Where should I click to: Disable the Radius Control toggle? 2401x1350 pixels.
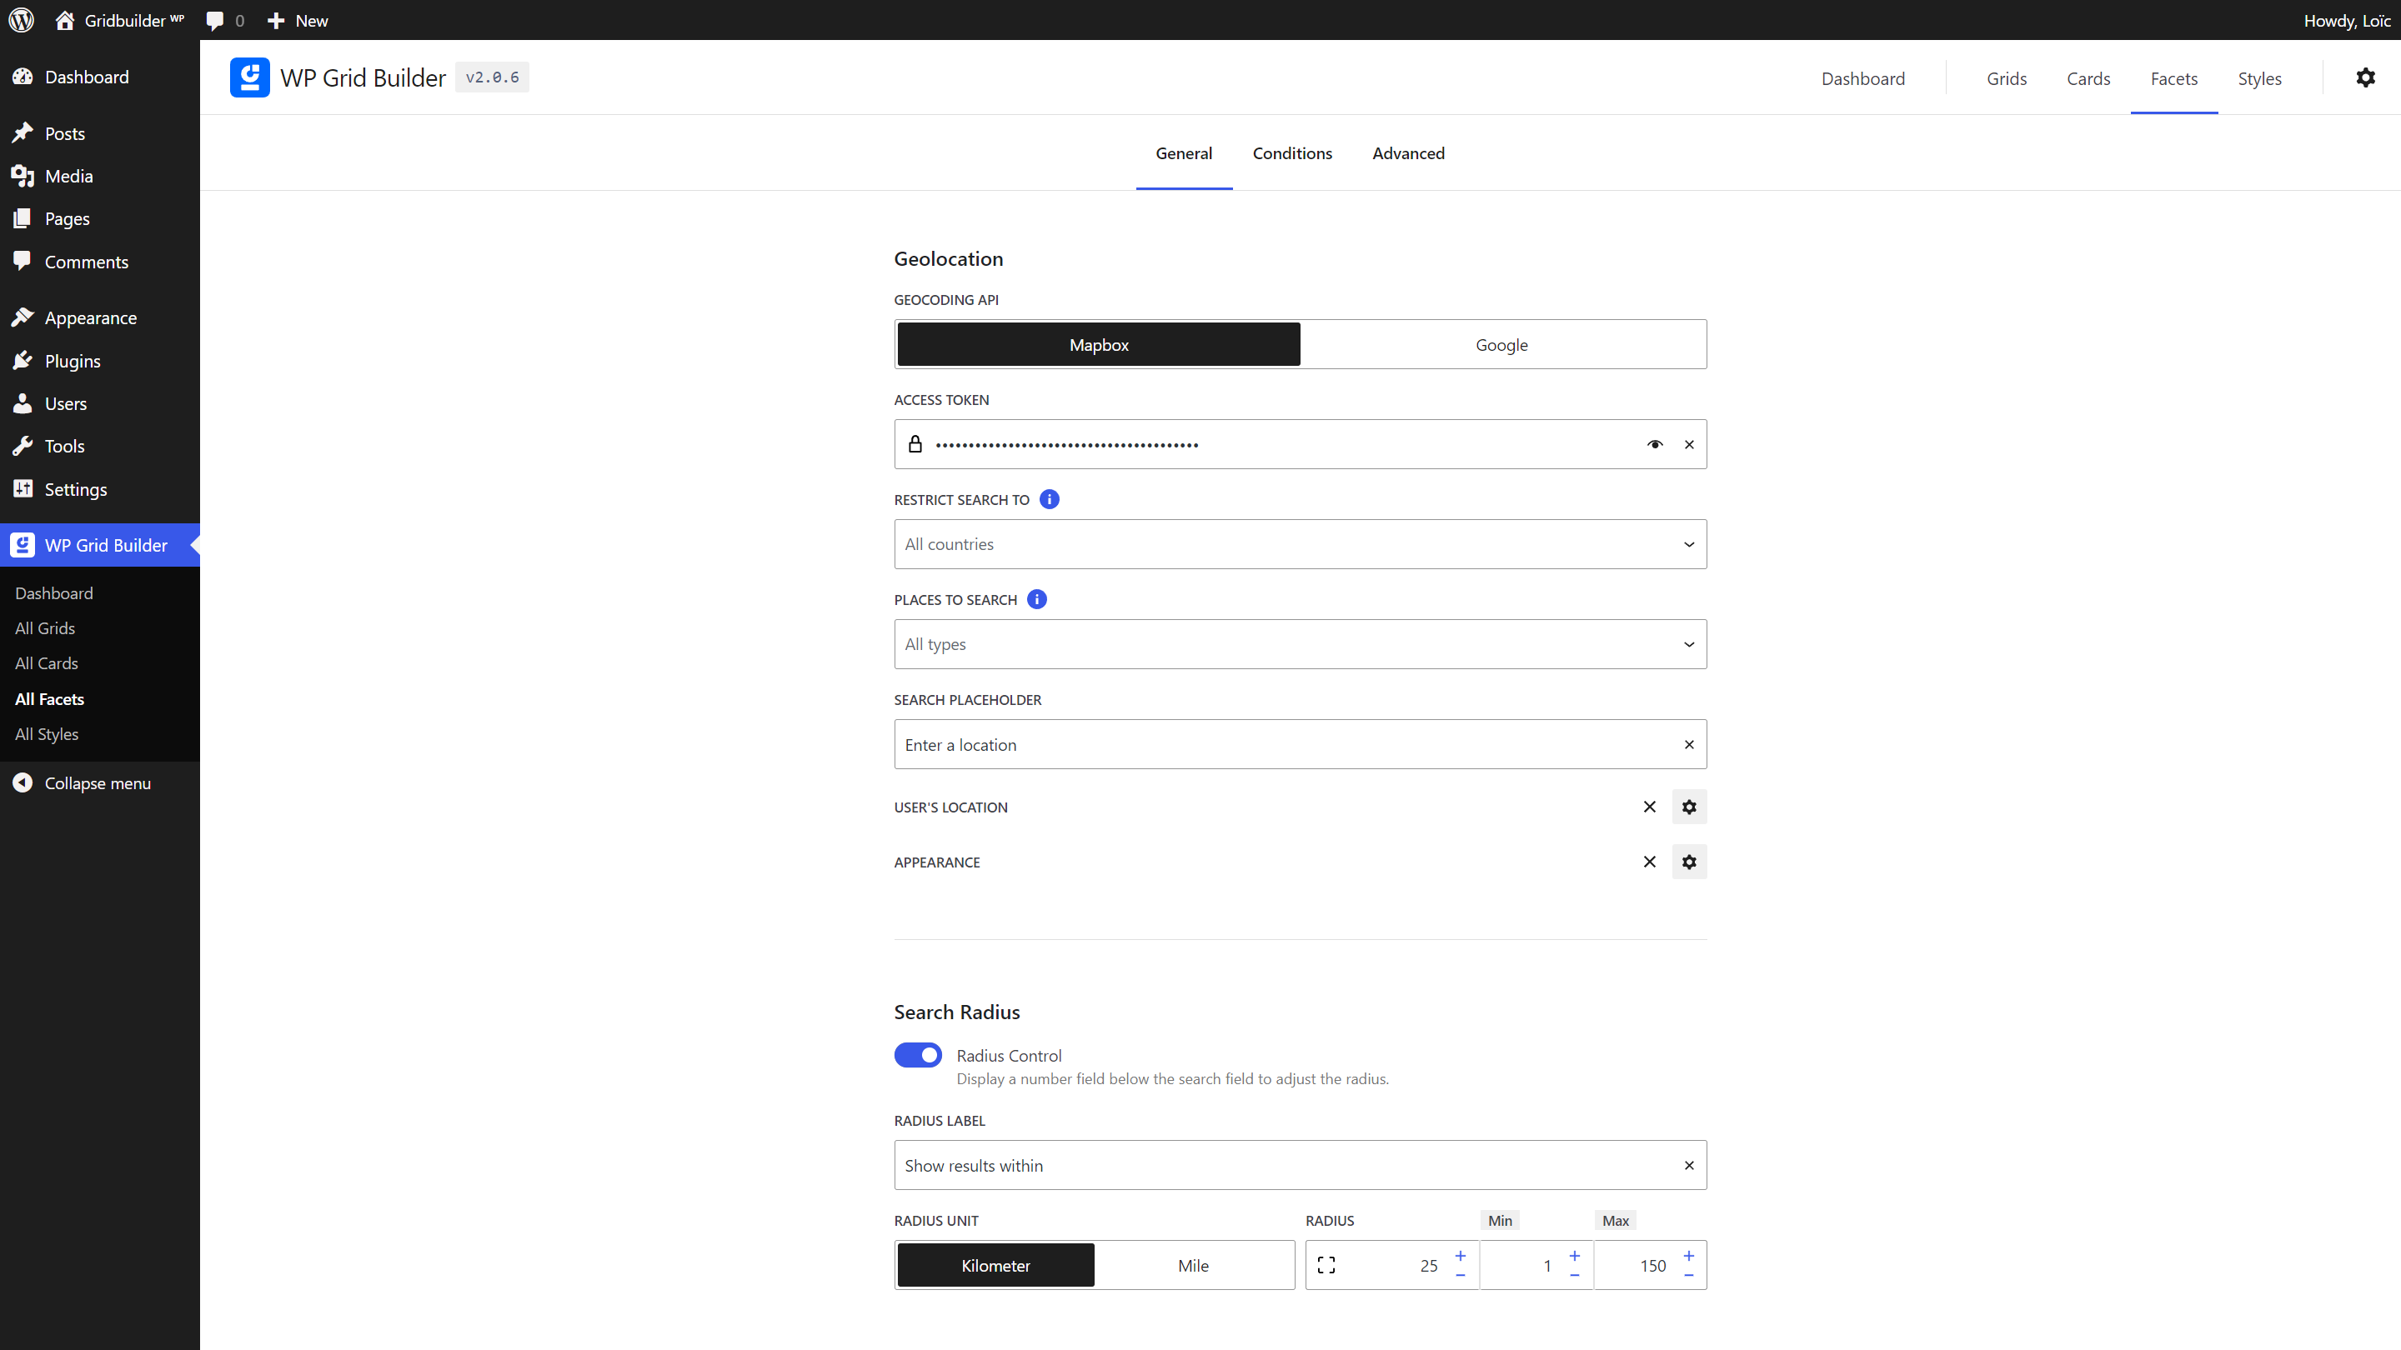pos(918,1055)
